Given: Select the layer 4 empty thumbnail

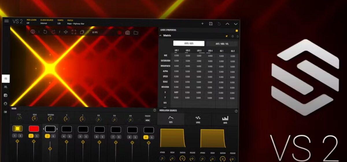Looking at the screenshot, I should pyautogui.click(x=67, y=129).
